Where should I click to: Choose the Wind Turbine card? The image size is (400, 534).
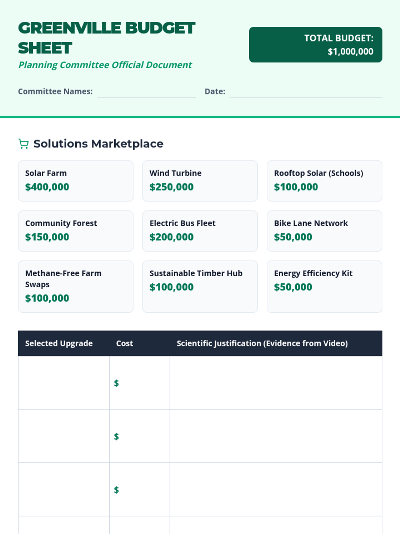point(200,181)
